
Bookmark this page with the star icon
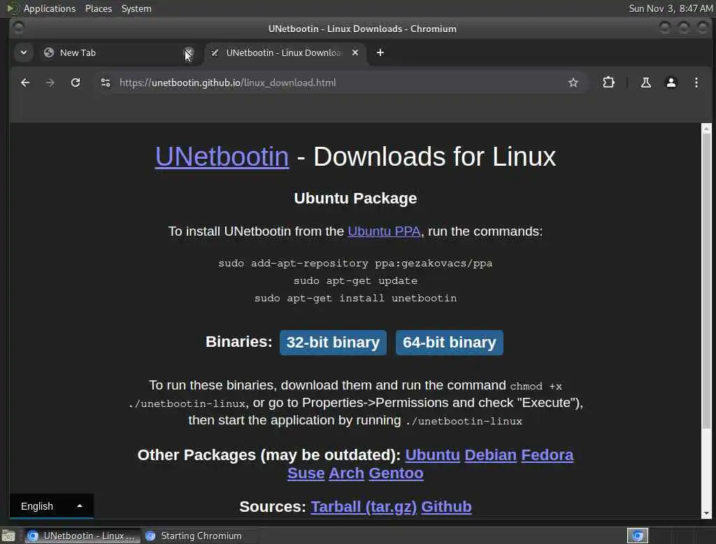coord(573,83)
